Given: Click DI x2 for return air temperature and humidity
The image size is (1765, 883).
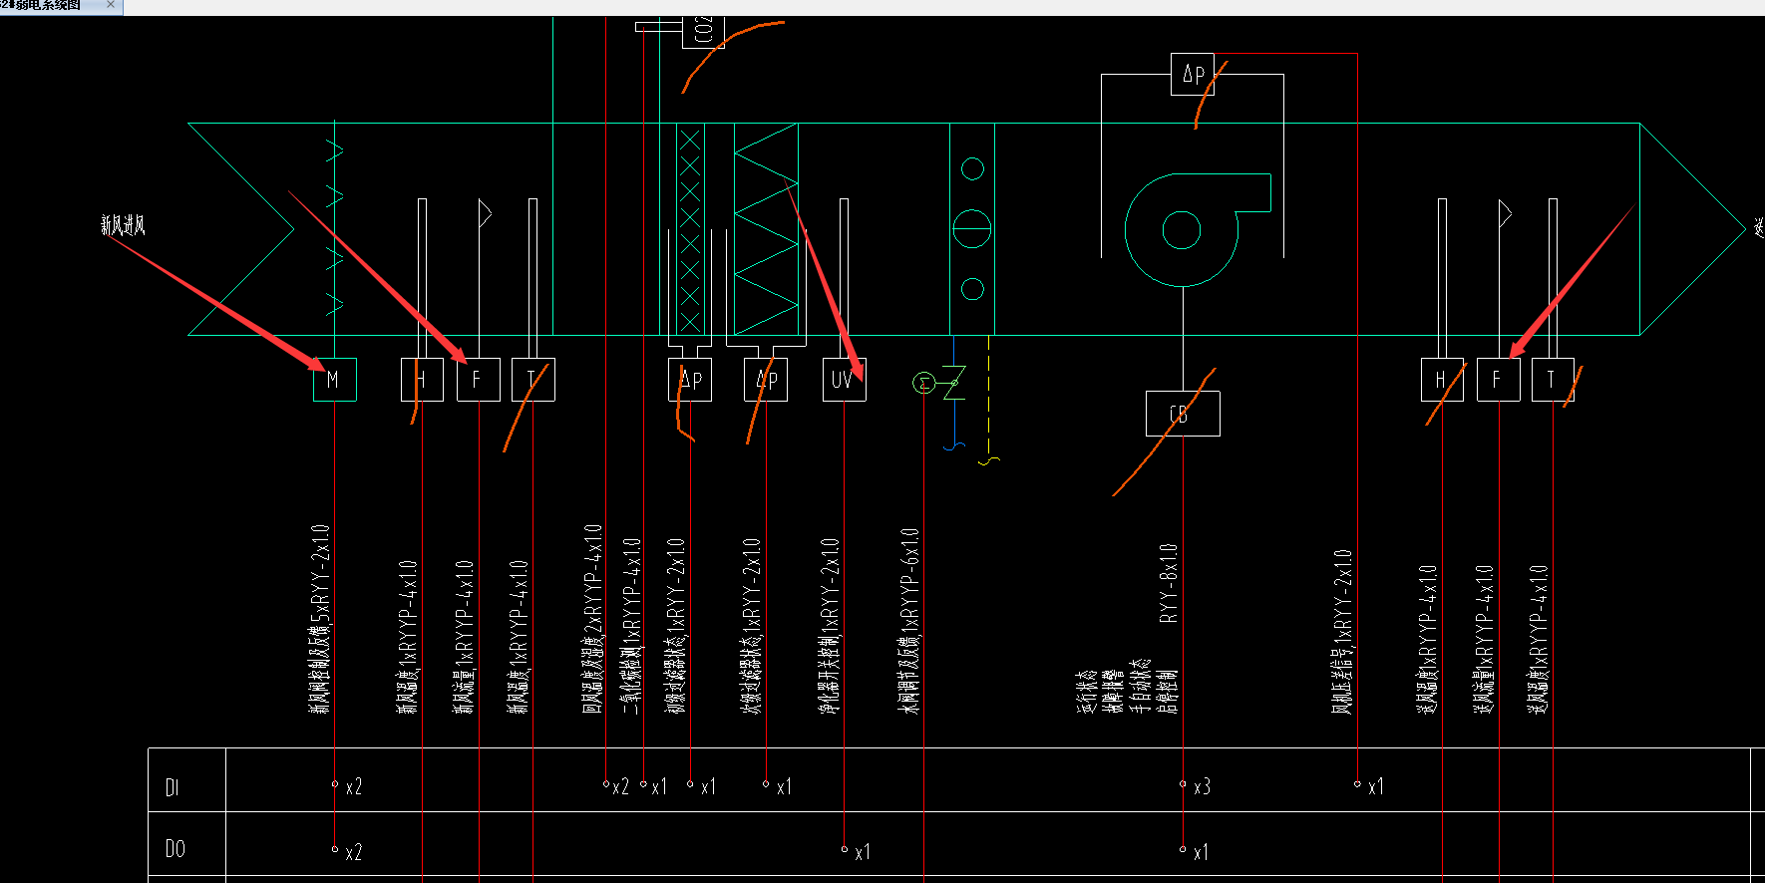Looking at the screenshot, I should coord(619,787).
